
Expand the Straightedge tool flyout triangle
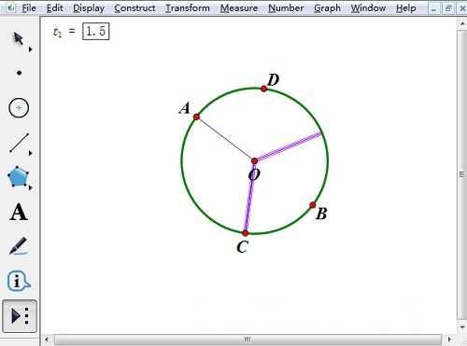[30, 153]
